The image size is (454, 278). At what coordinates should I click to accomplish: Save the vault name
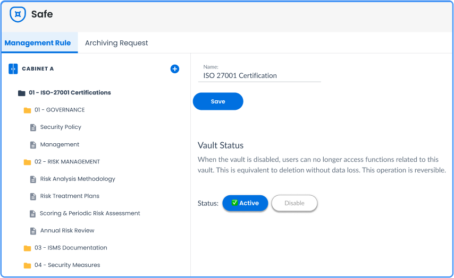(x=218, y=101)
